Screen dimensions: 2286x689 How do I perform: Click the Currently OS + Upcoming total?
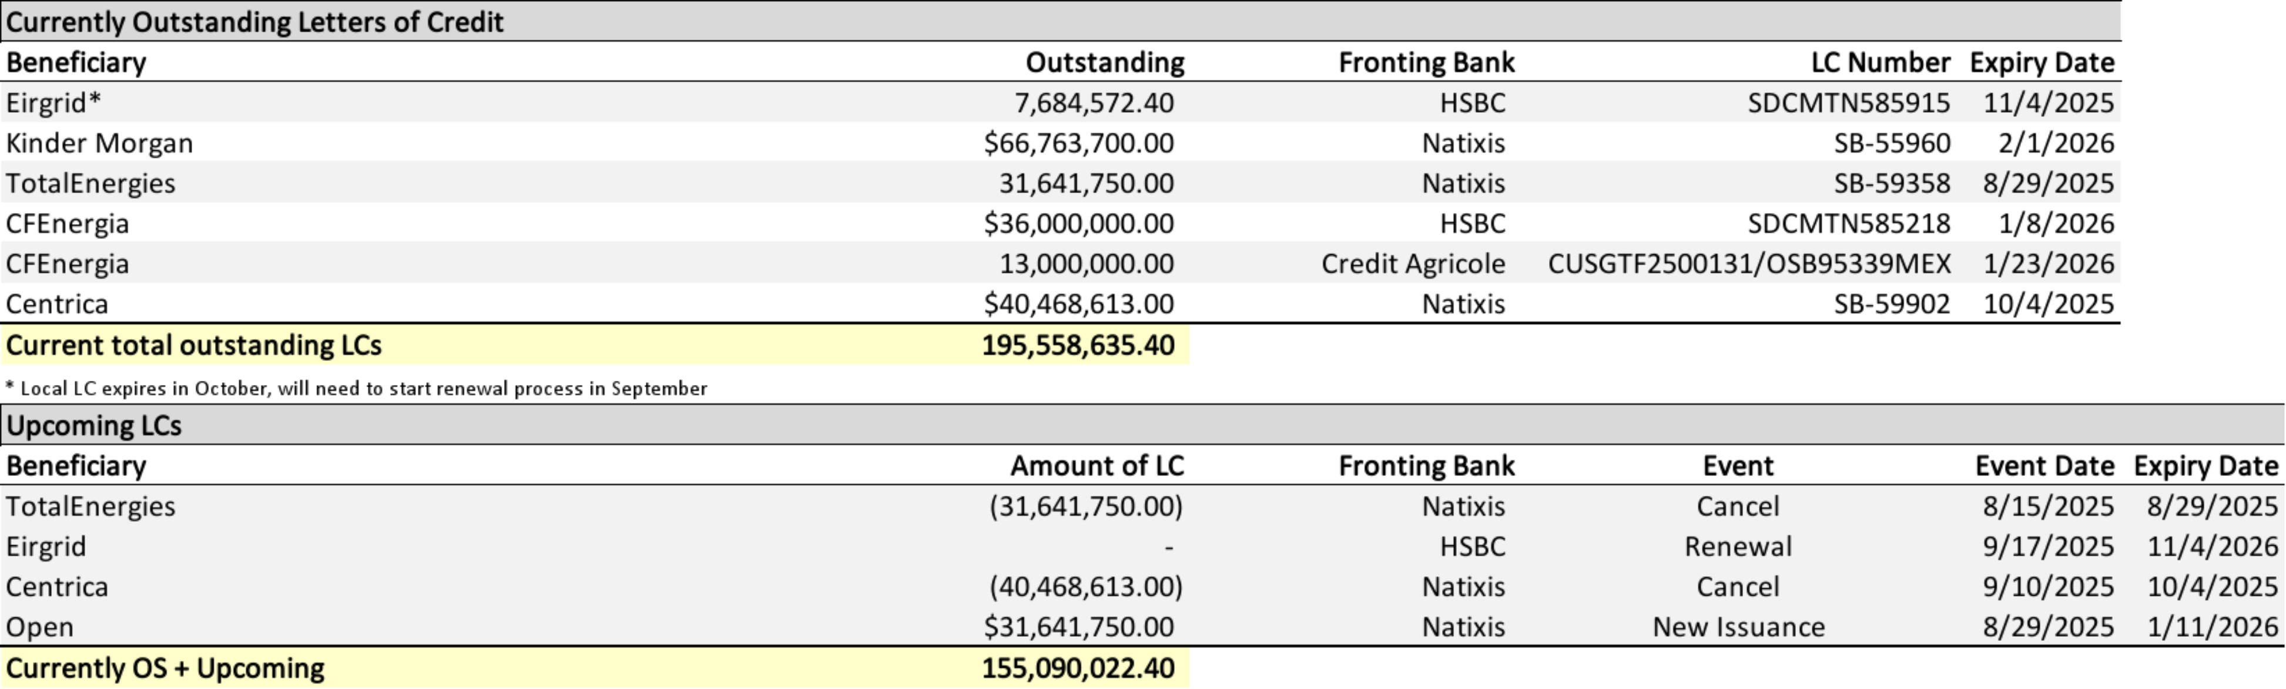click(x=1077, y=668)
